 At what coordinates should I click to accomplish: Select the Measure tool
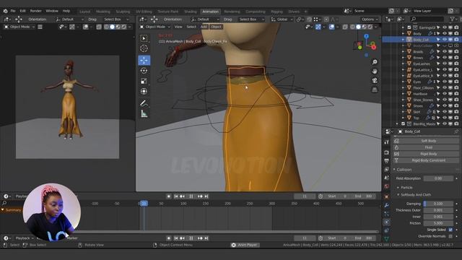[x=144, y=114]
